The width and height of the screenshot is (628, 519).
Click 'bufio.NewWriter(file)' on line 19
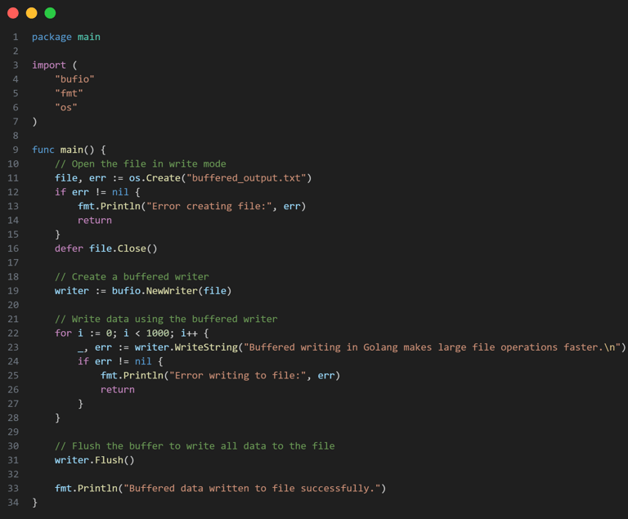[x=172, y=291]
